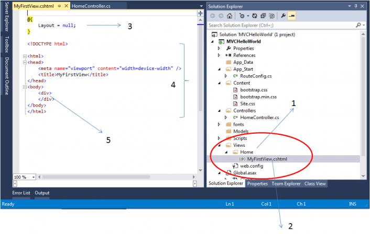This screenshot has height=234, width=370.
Task: Open the Server Explorer side tab
Action: (x=7, y=17)
